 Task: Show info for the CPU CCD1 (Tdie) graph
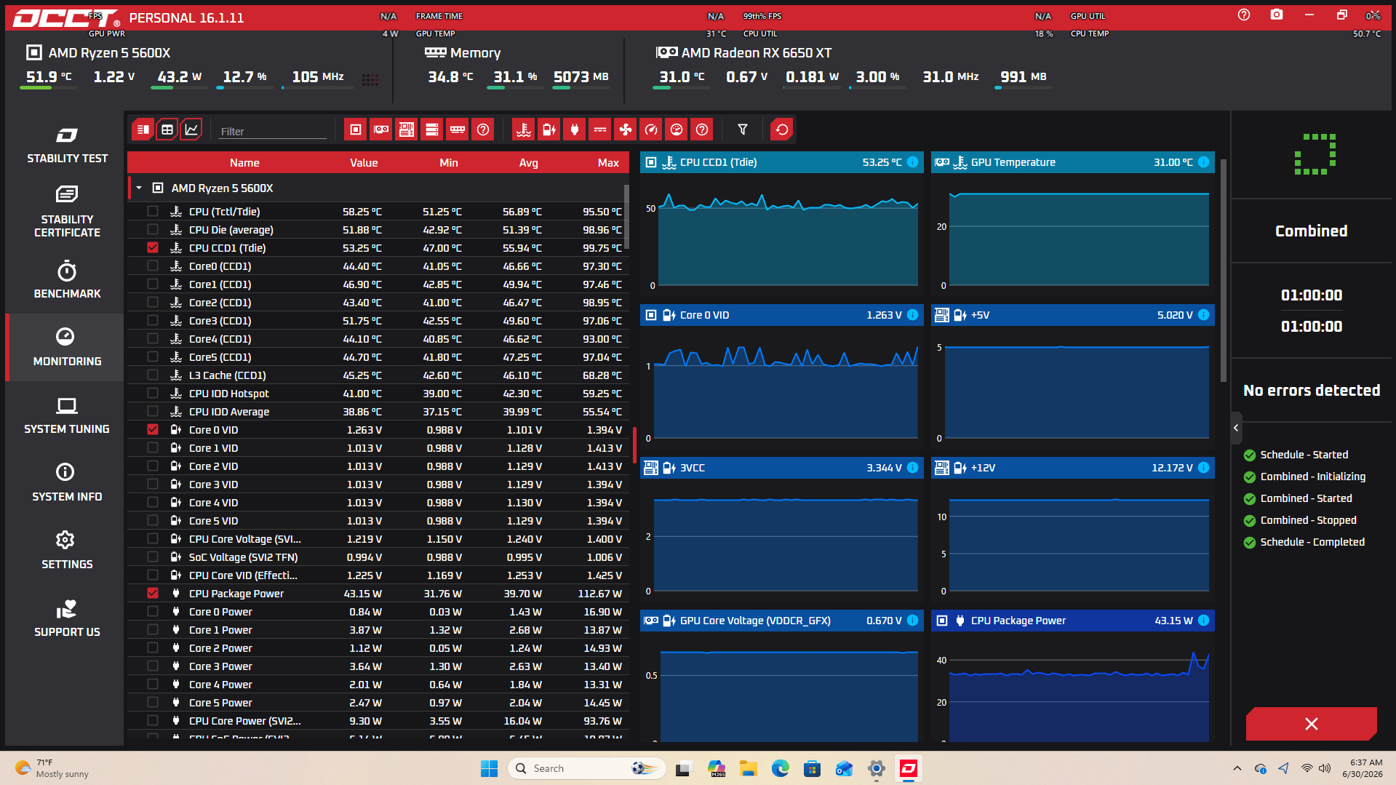(913, 162)
